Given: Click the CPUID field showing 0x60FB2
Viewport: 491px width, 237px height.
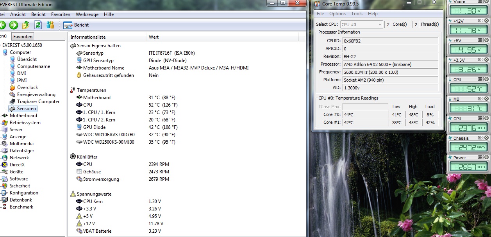Looking at the screenshot, I should pos(390,41).
